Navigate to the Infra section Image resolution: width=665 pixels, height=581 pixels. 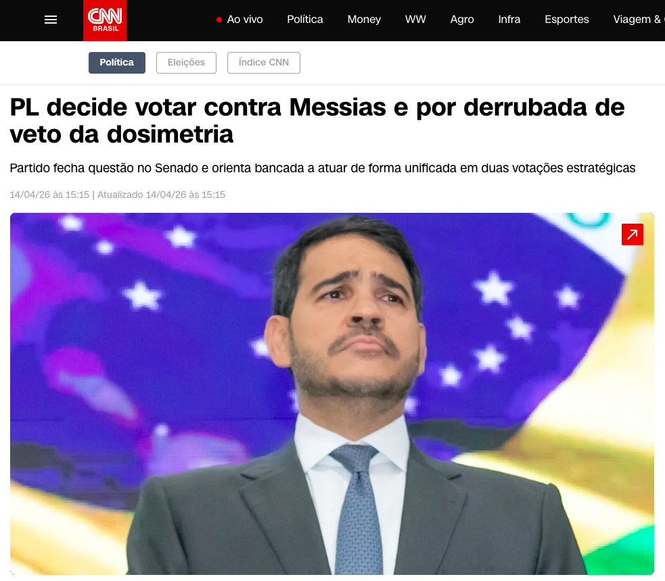pos(509,20)
